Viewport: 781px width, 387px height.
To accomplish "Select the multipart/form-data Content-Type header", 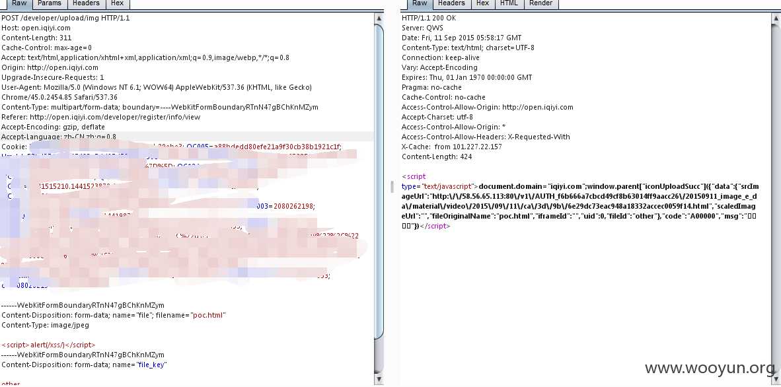I will 160,107.
